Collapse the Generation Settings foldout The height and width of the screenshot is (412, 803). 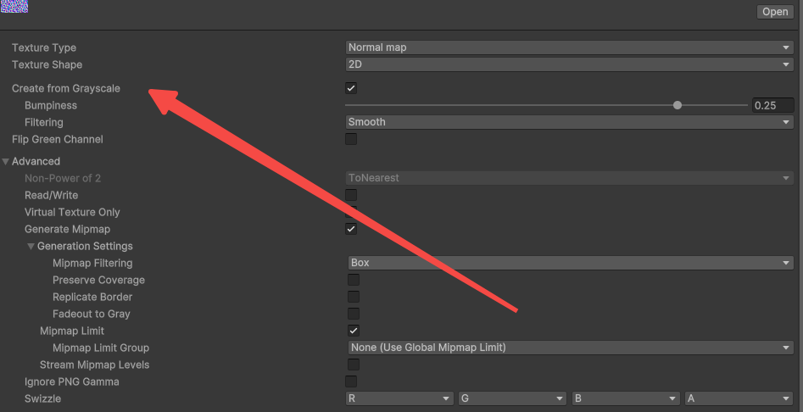coord(31,246)
